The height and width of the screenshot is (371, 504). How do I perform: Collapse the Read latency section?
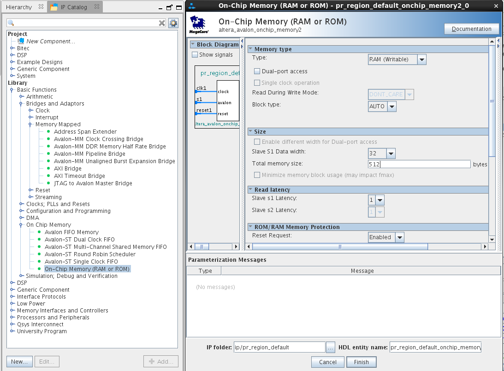click(250, 189)
